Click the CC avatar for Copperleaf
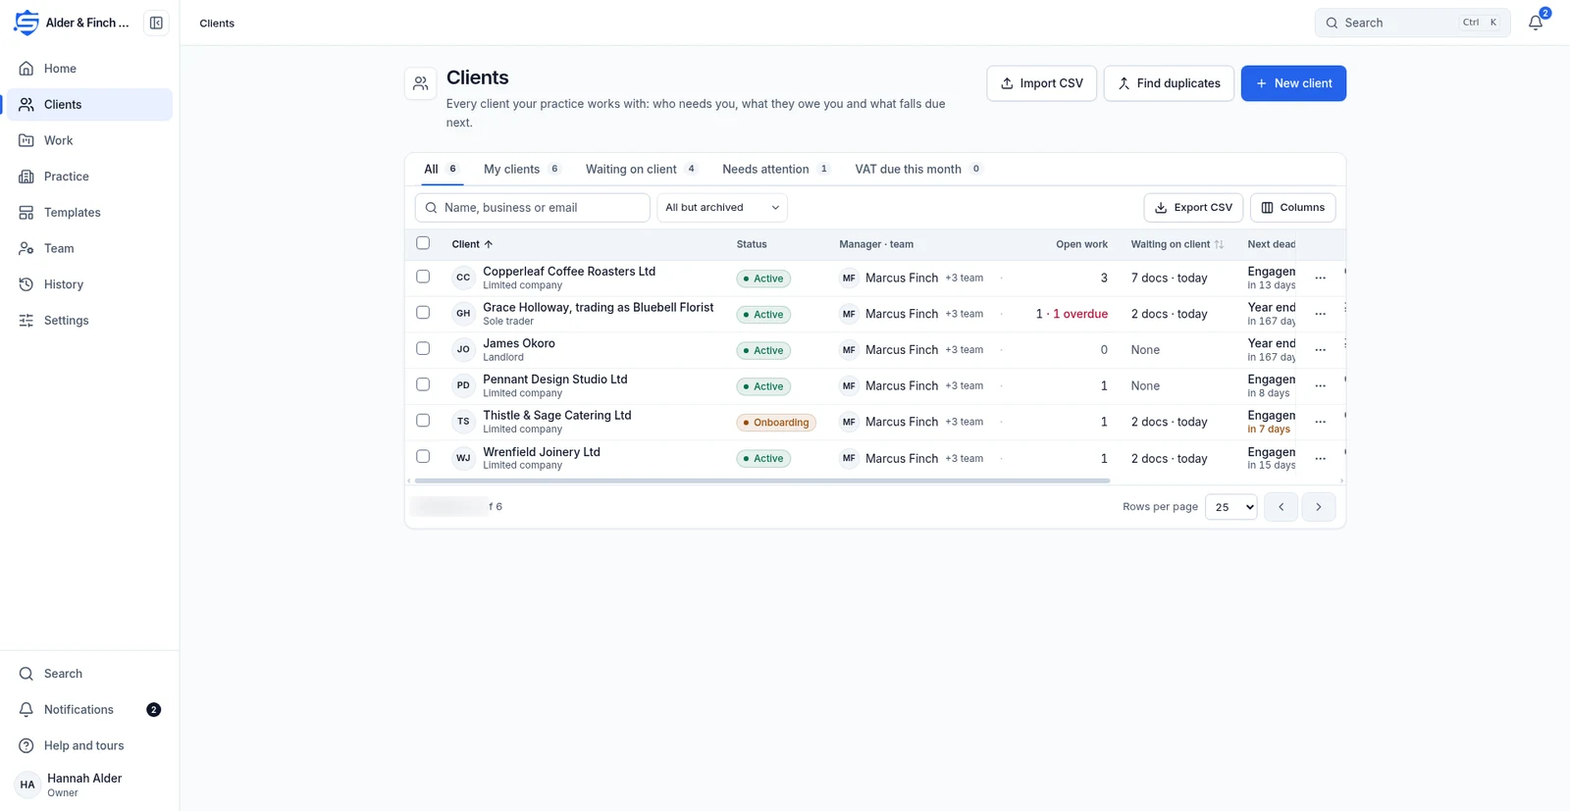 463,278
